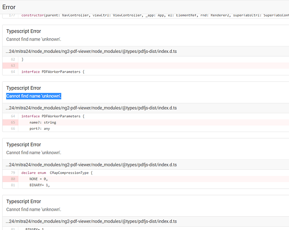Click line number 62 in the gutter

pos(13,59)
